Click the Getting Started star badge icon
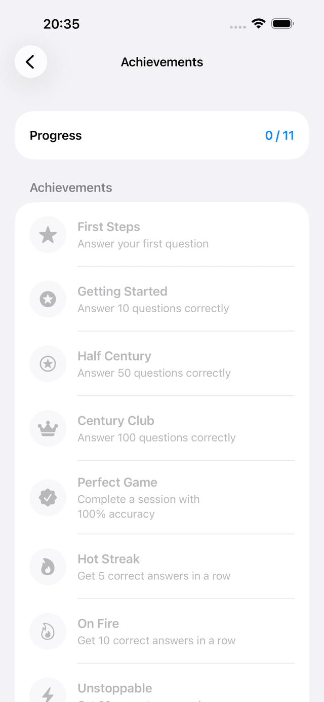 coord(48,300)
